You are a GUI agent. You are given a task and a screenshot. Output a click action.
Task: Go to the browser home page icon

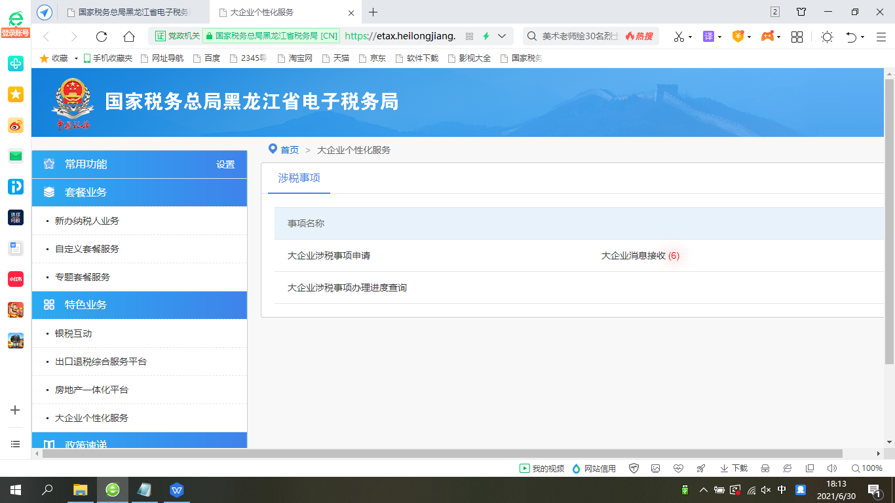[x=129, y=37]
